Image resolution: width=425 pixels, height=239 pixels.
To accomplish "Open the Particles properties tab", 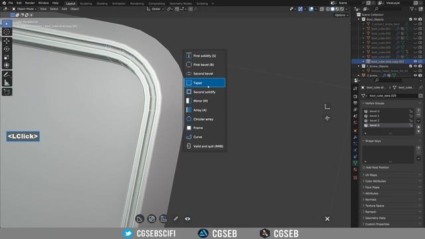I will (x=355, y=143).
